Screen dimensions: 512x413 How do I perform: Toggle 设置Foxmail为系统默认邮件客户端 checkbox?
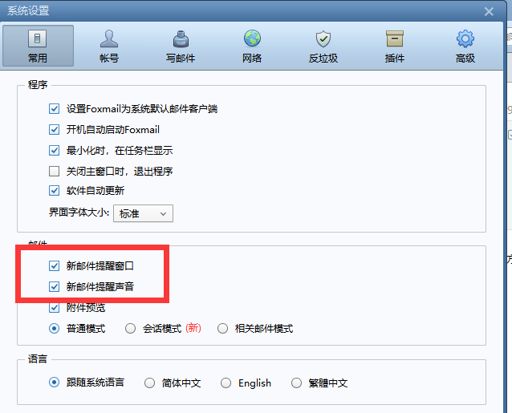tap(55, 109)
